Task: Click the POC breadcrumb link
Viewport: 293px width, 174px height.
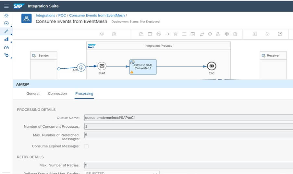Action: [62, 16]
